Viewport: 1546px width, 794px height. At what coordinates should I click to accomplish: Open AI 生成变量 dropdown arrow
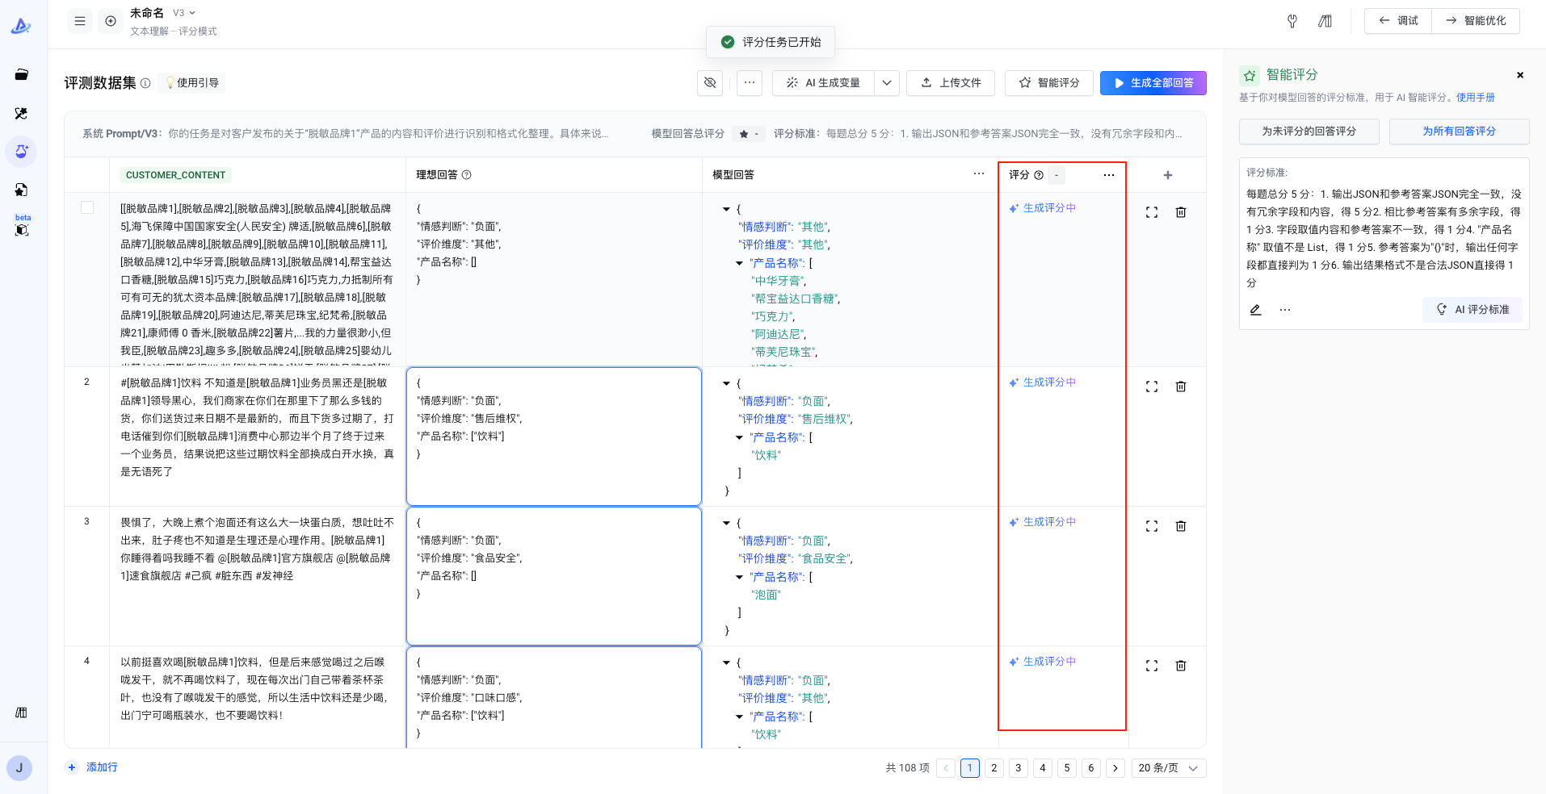pyautogui.click(x=886, y=82)
